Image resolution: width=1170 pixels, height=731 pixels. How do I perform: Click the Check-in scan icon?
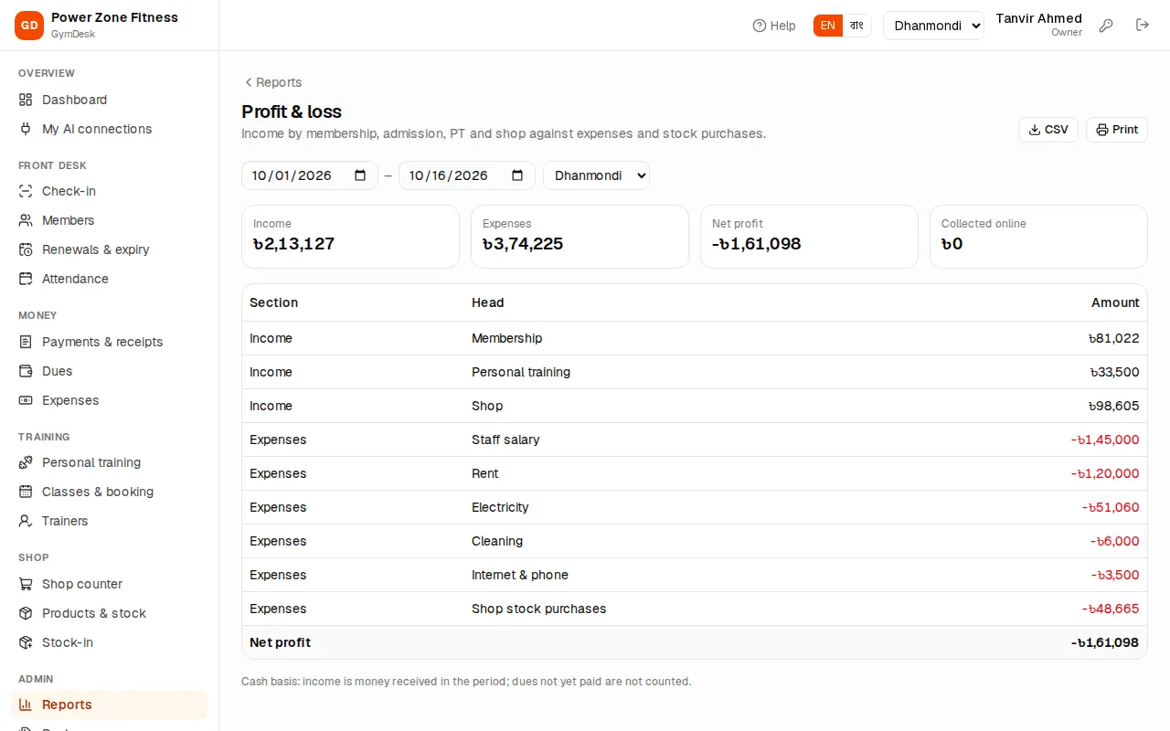pyautogui.click(x=26, y=191)
